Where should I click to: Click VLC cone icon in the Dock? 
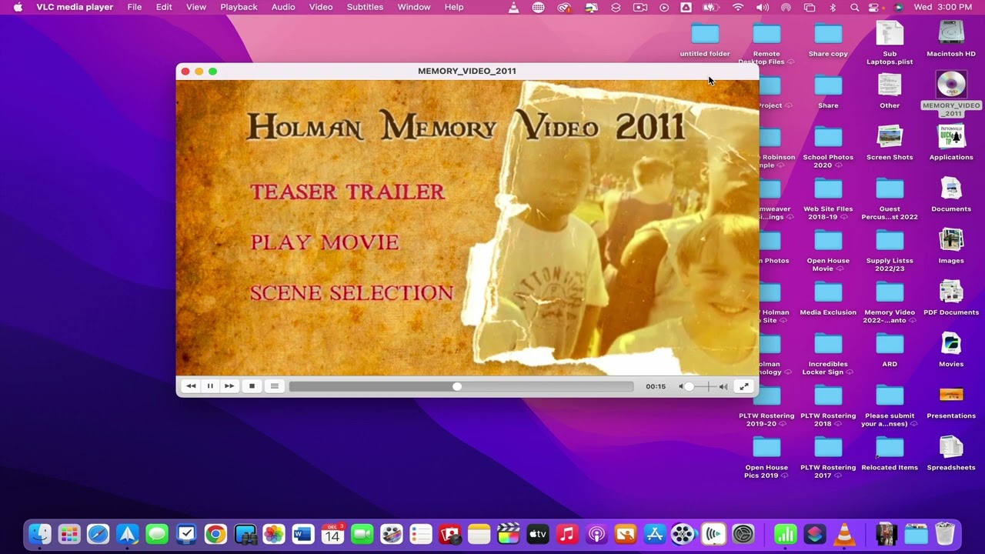[x=844, y=533]
